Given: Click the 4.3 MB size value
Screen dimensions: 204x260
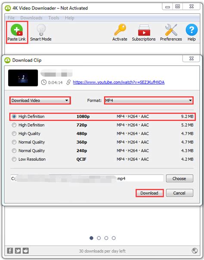Looking at the screenshot, I should (x=187, y=150).
